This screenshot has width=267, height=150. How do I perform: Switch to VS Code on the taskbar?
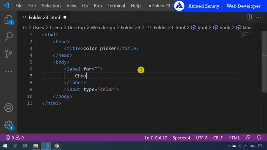click(46, 146)
